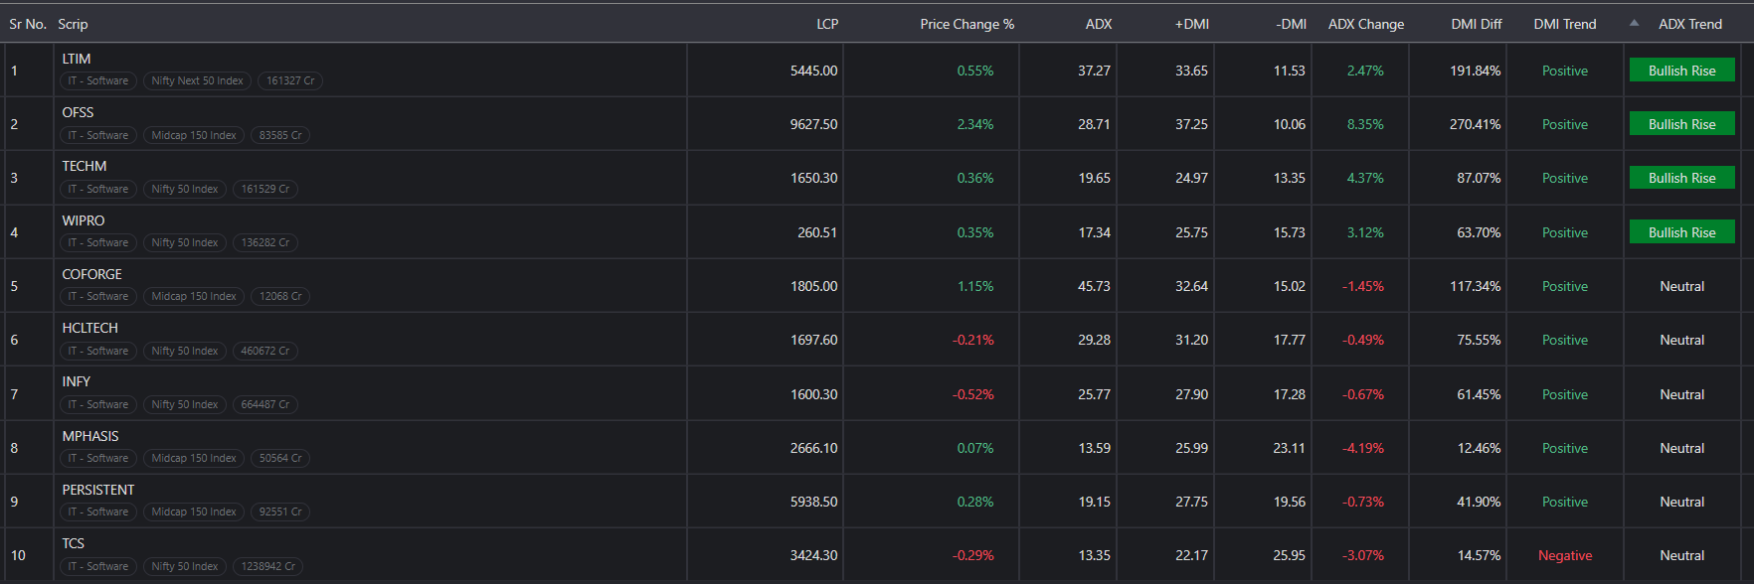Click the 12068 Cr market cap tag
Image resolution: width=1754 pixels, height=584 pixels.
pyautogui.click(x=280, y=296)
